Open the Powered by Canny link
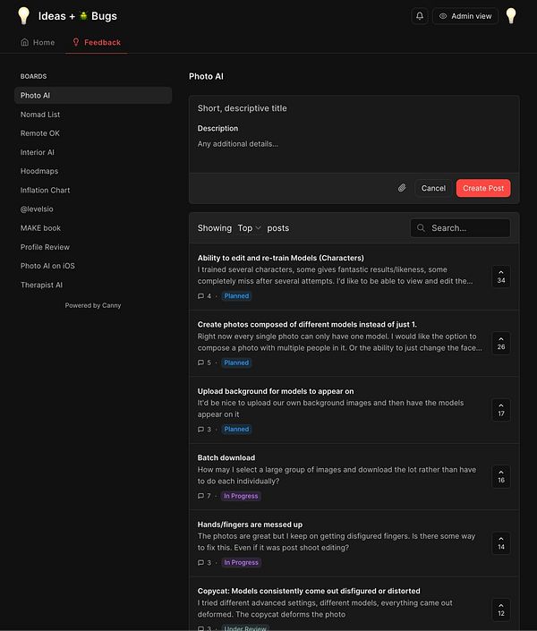Image resolution: width=537 pixels, height=631 pixels. point(93,305)
